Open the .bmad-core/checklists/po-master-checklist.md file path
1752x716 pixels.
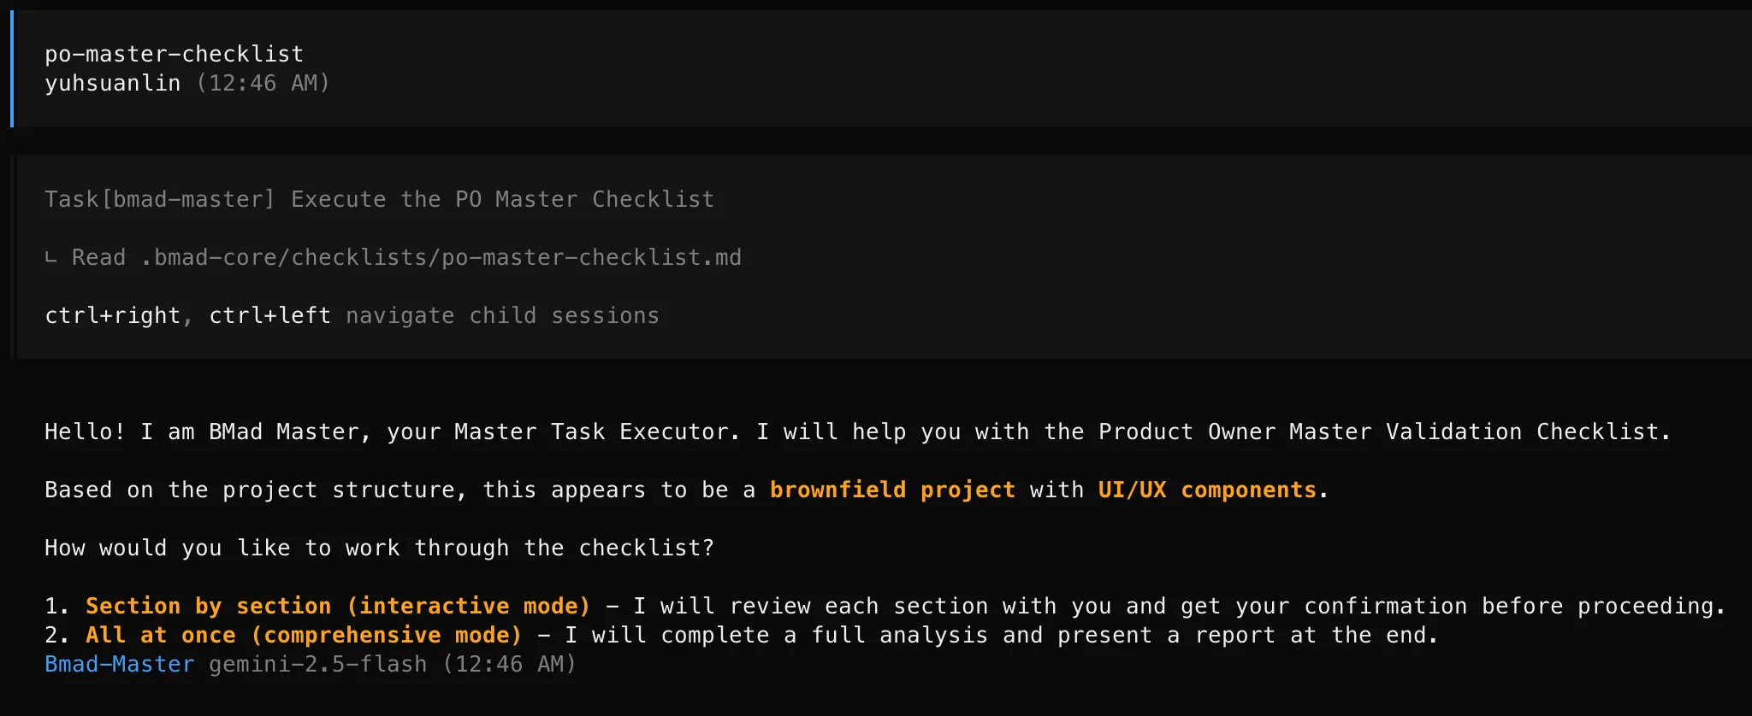click(x=441, y=257)
